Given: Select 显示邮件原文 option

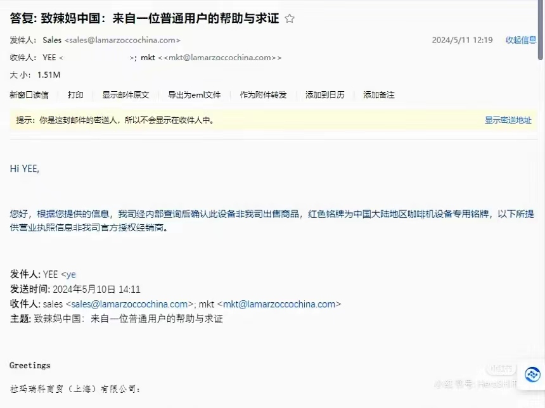Looking at the screenshot, I should 125,95.
